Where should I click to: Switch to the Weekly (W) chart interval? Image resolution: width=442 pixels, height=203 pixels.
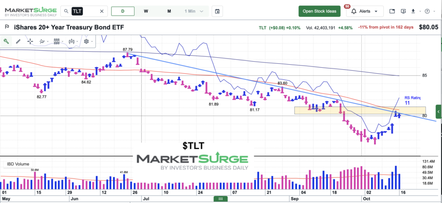tap(146, 11)
